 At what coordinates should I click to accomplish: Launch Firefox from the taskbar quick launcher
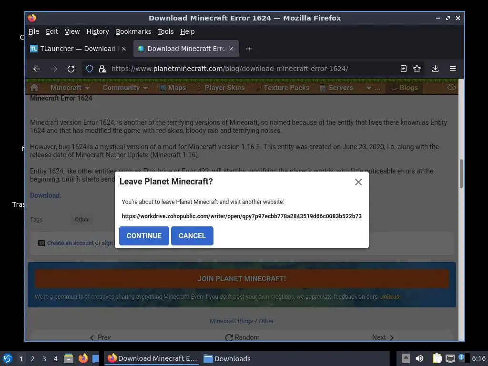83,358
